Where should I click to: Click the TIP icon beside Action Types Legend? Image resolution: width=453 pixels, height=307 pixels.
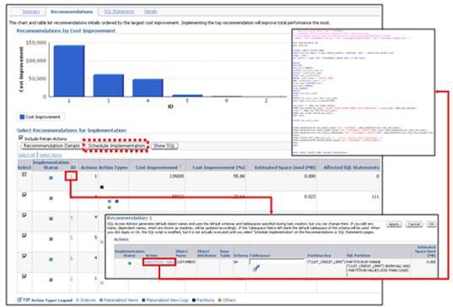tap(19, 299)
